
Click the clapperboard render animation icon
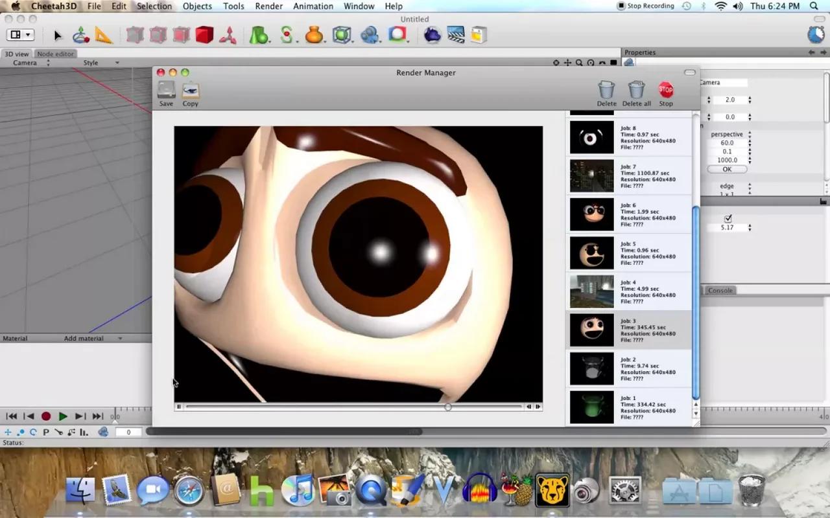tap(456, 35)
